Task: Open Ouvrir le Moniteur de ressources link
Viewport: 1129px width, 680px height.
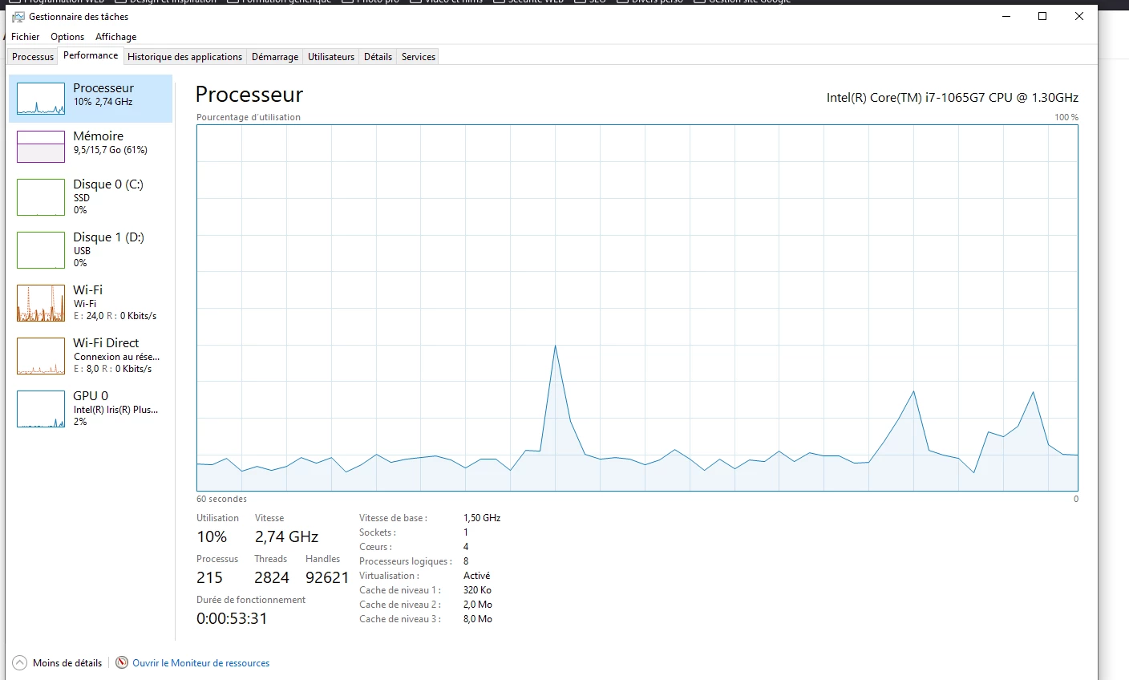Action: click(201, 663)
